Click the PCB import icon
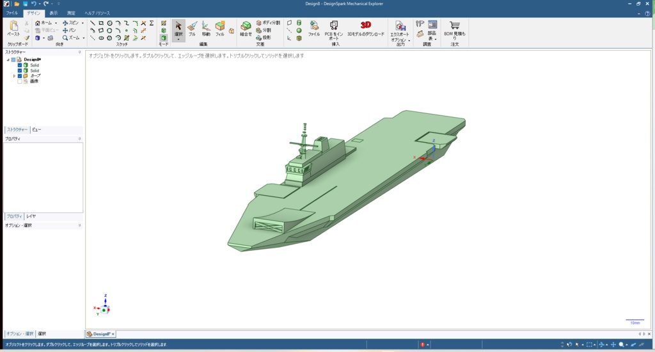 click(334, 26)
